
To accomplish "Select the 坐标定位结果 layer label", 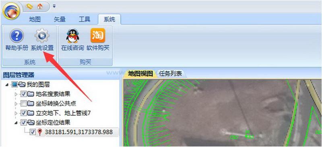I will point(53,122).
